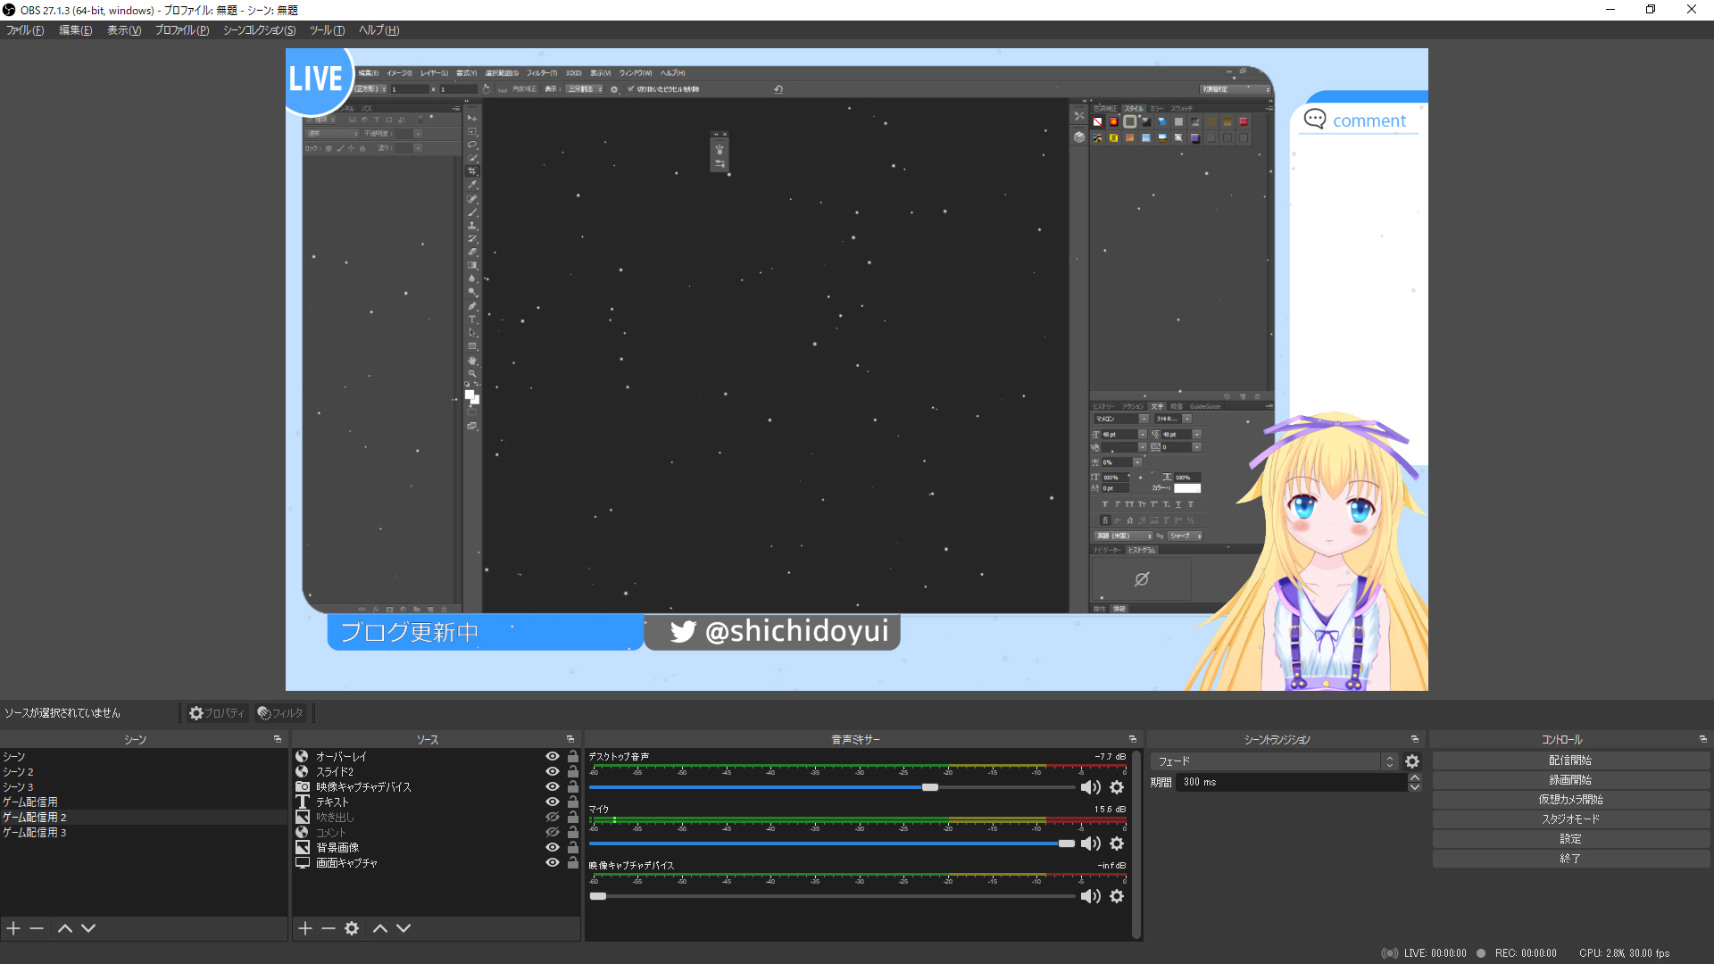The height and width of the screenshot is (964, 1714).
Task: Decrease transition duration with down arrow
Action: (1415, 787)
